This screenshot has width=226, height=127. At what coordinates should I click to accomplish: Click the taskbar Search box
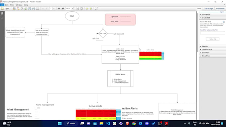[x=71, y=124]
